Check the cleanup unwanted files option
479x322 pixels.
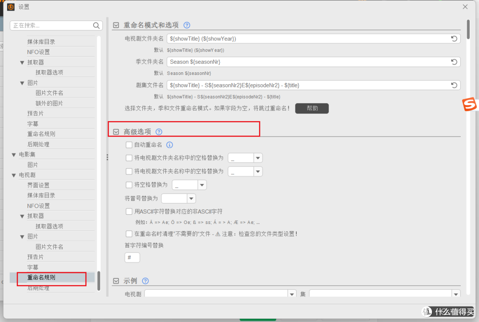[x=129, y=234]
